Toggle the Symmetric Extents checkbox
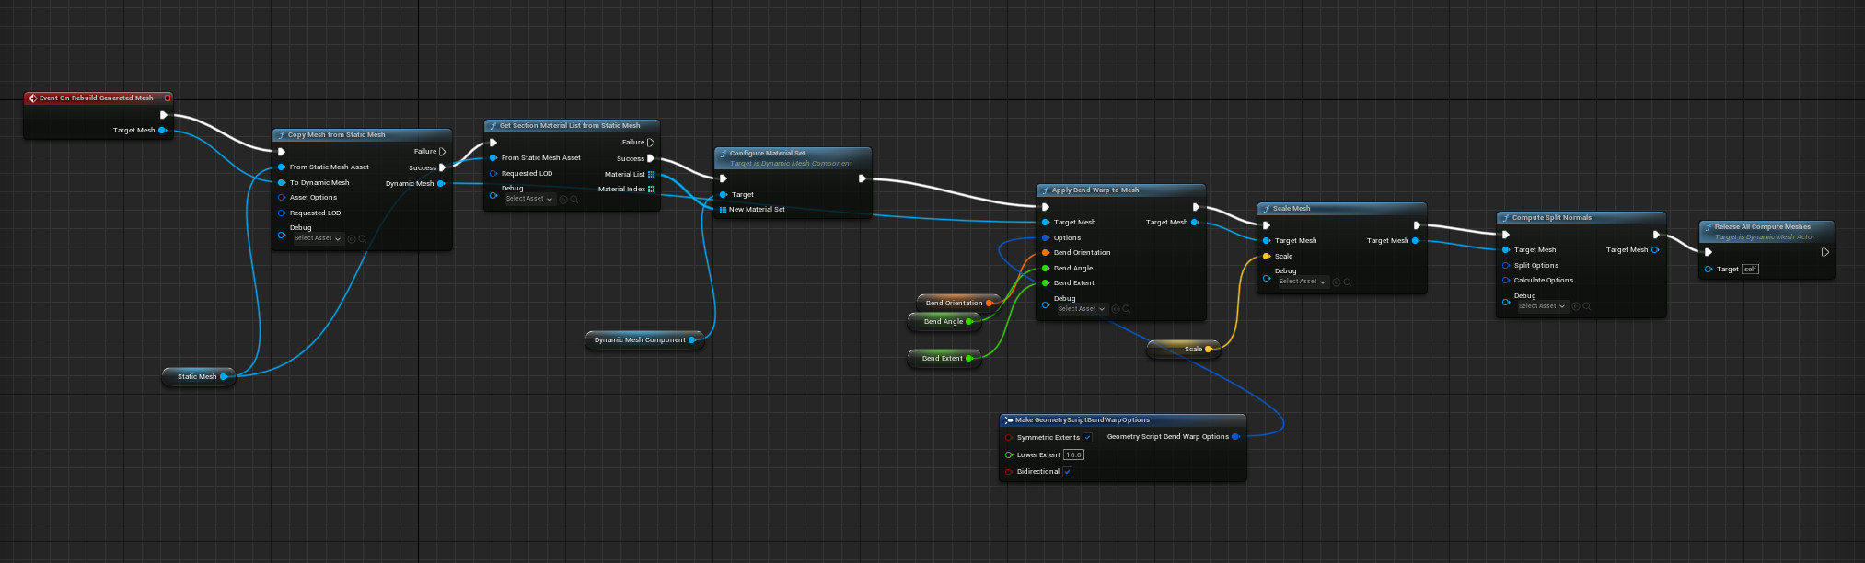 pos(1087,437)
